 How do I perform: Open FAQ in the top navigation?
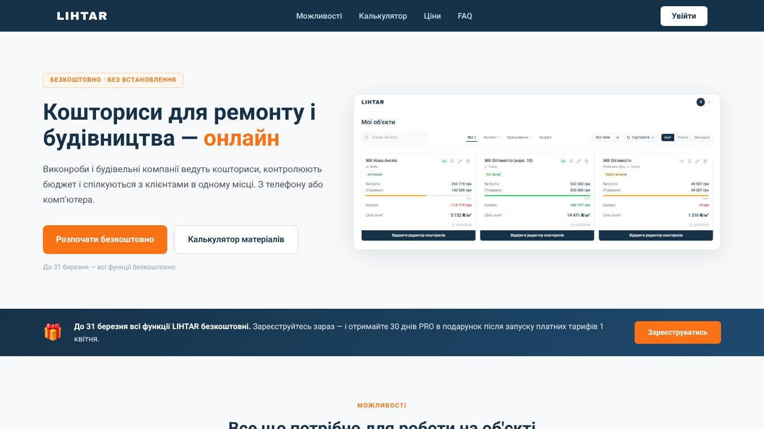point(465,16)
